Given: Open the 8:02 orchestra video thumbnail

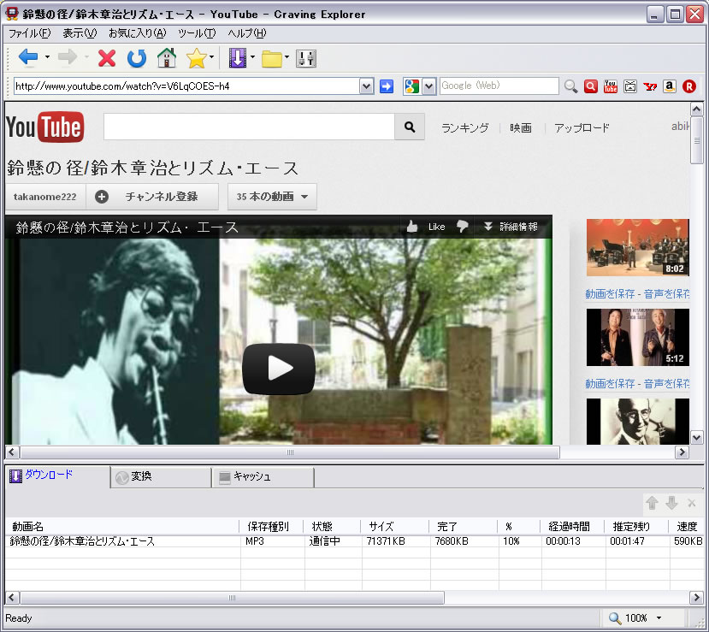Looking at the screenshot, I should pos(637,247).
